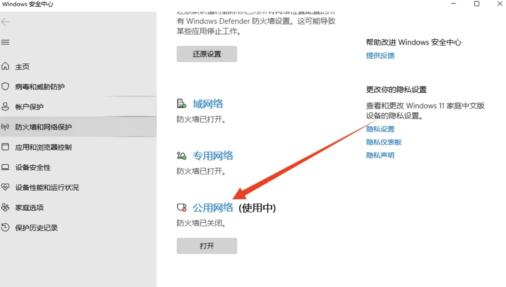
Task: Open 应用和浏览器控制
Action: [44, 147]
